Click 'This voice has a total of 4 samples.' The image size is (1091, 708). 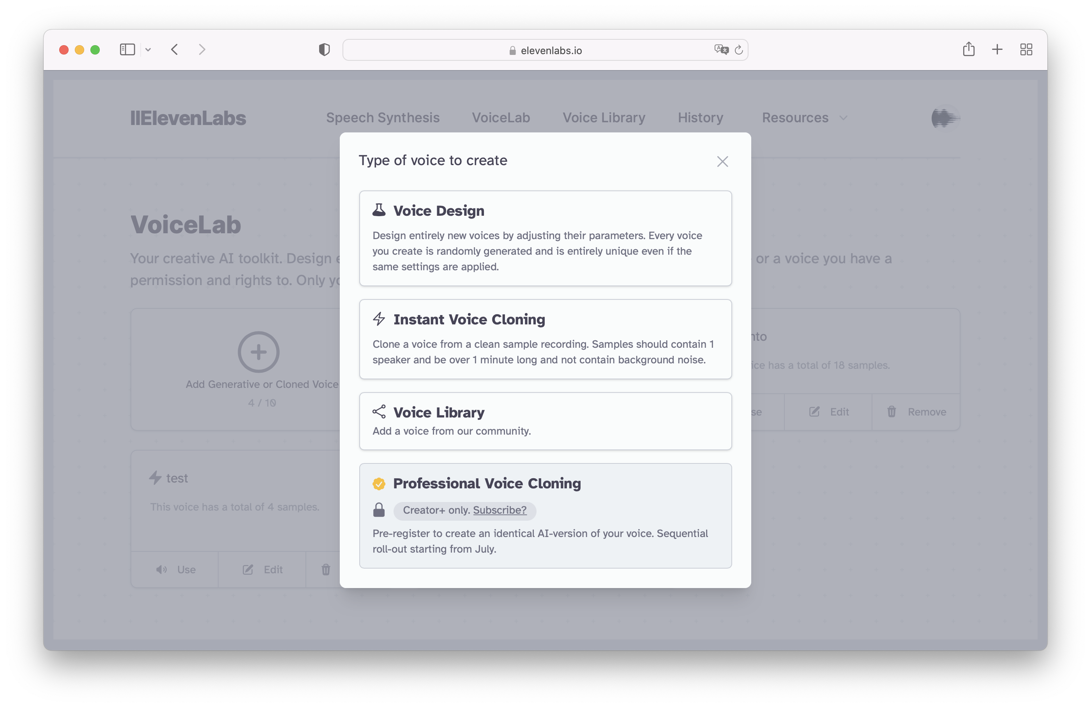pos(235,507)
